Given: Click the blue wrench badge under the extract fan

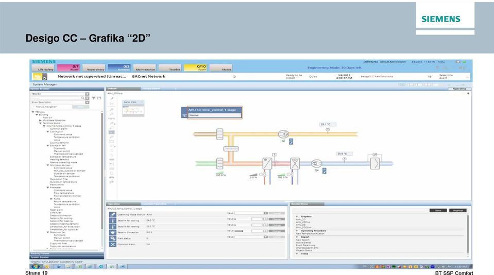Looking at the screenshot, I should tap(291, 142).
